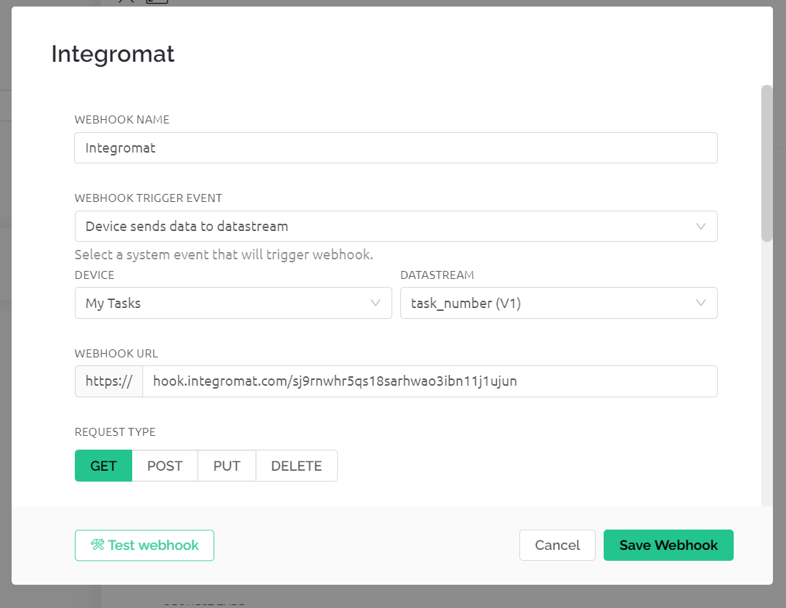Click the tools icon in Test webhook
This screenshot has width=786, height=608.
click(97, 544)
